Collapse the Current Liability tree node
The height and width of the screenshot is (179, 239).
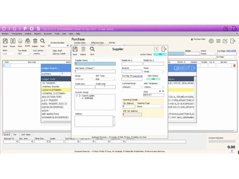click(x=77, y=96)
